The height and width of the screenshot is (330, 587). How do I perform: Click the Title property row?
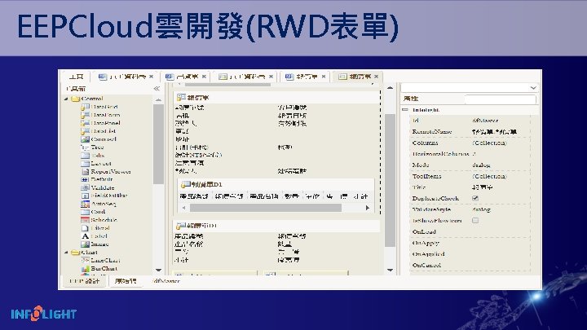pos(471,187)
